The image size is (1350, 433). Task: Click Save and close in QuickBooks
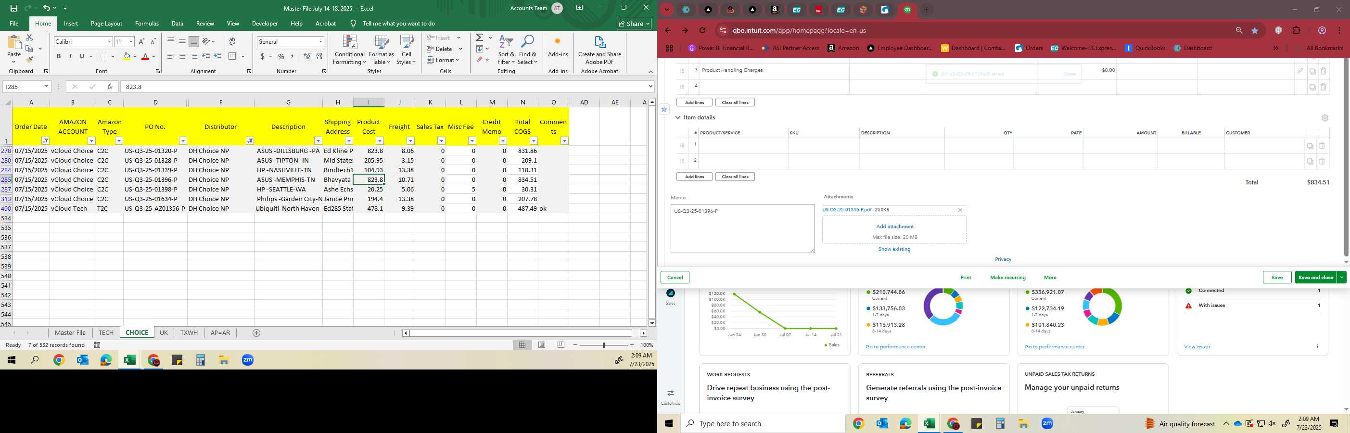pyautogui.click(x=1315, y=277)
